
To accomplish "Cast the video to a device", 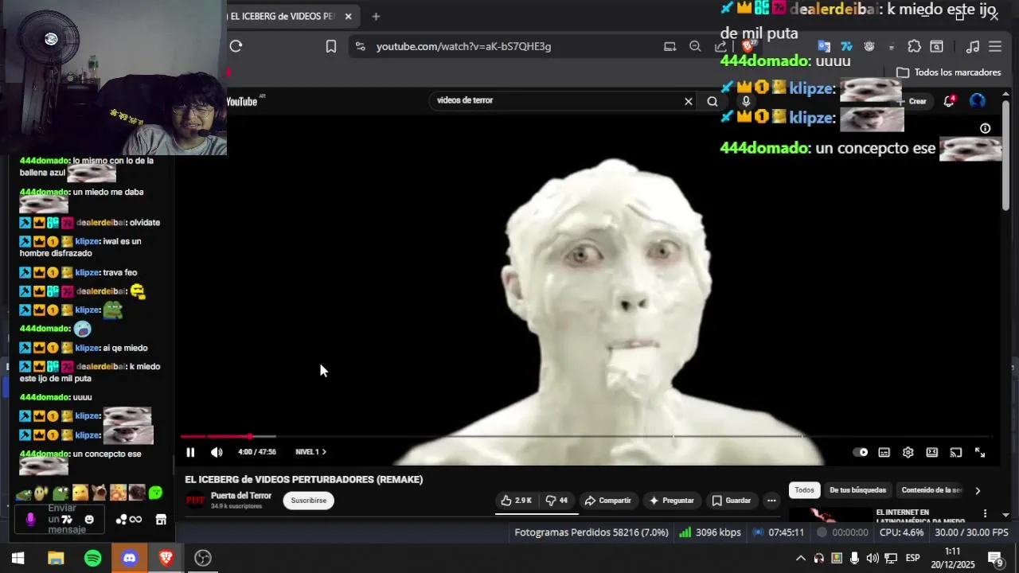I will tap(956, 452).
